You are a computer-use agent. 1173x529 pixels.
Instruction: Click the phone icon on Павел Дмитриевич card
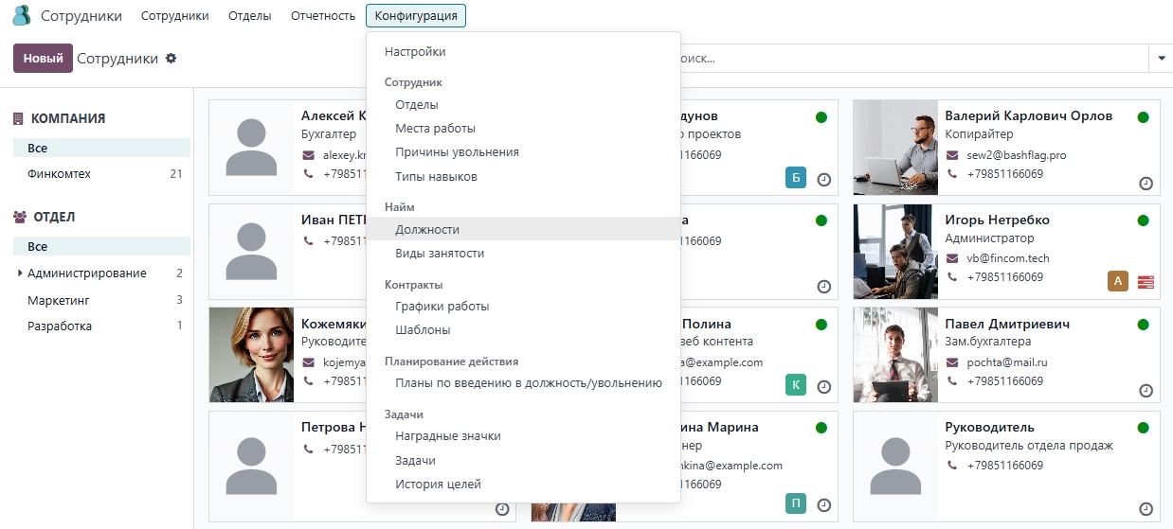pyautogui.click(x=952, y=381)
